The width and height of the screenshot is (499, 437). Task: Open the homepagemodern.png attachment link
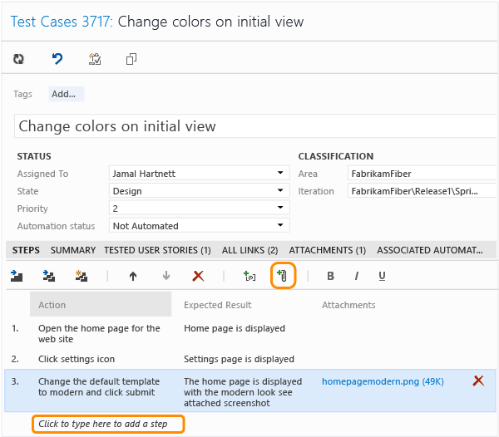pyautogui.click(x=383, y=381)
